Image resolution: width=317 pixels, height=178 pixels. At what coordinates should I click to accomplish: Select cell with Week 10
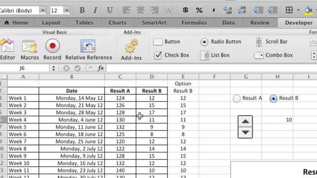[23, 163]
